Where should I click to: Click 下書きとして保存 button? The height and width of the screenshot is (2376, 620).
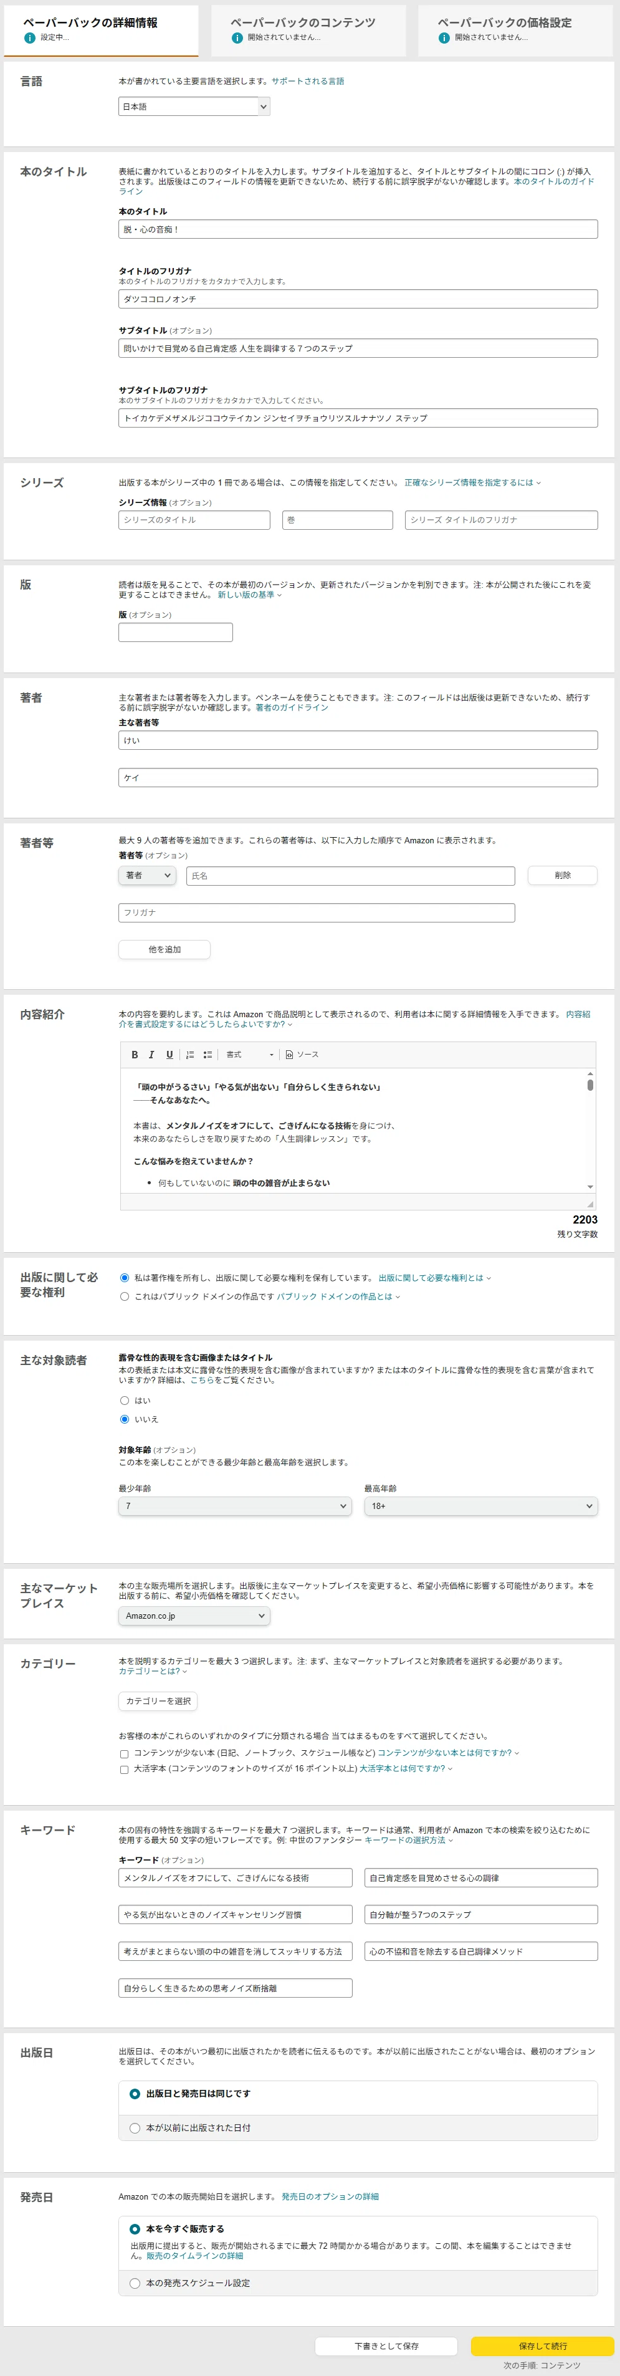[386, 2347]
